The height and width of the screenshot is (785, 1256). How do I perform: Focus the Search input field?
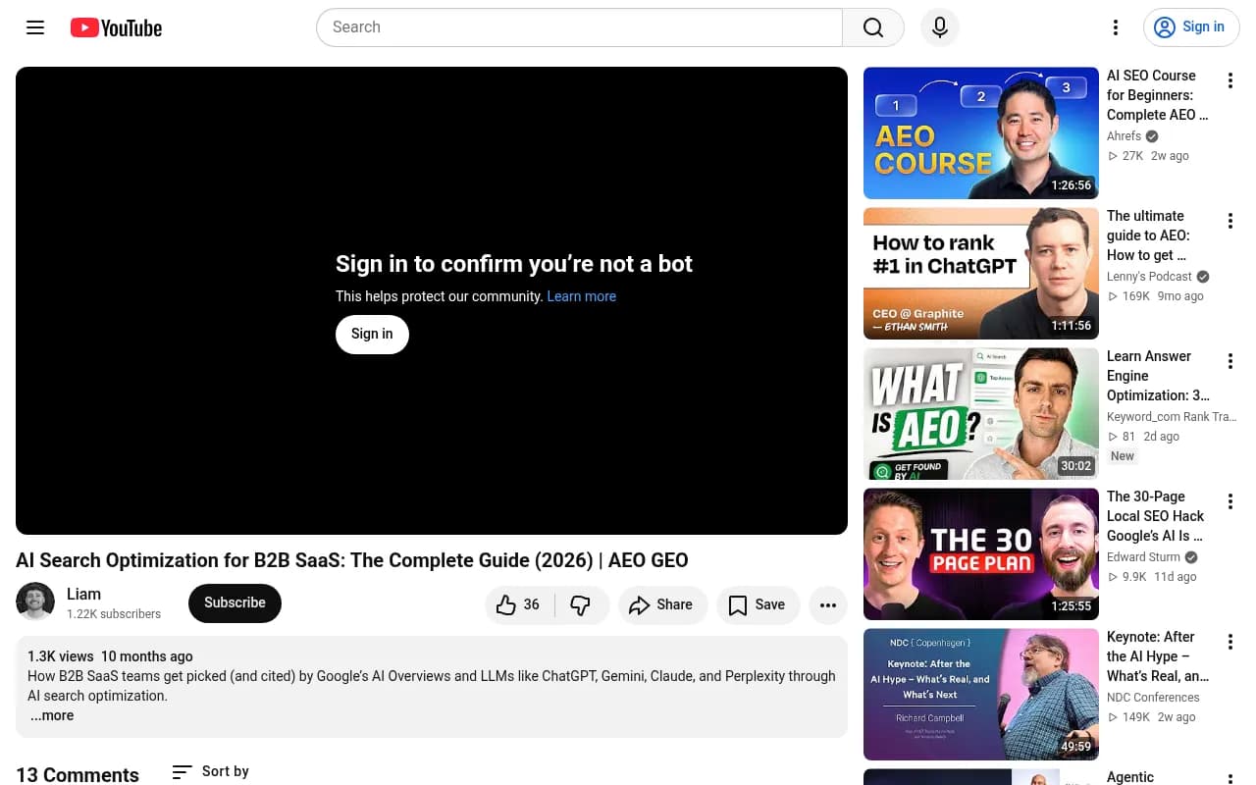pyautogui.click(x=579, y=27)
